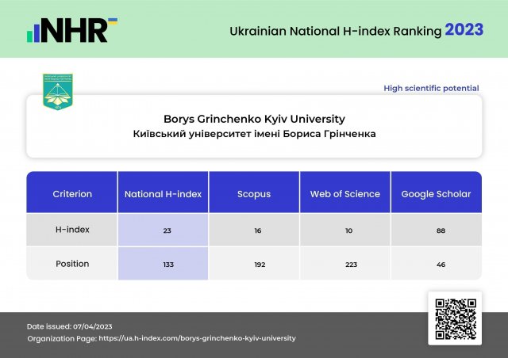Viewport: 508px width, 358px height.
Task: Select the 'Google Scholar' column header
Action: pyautogui.click(x=436, y=193)
